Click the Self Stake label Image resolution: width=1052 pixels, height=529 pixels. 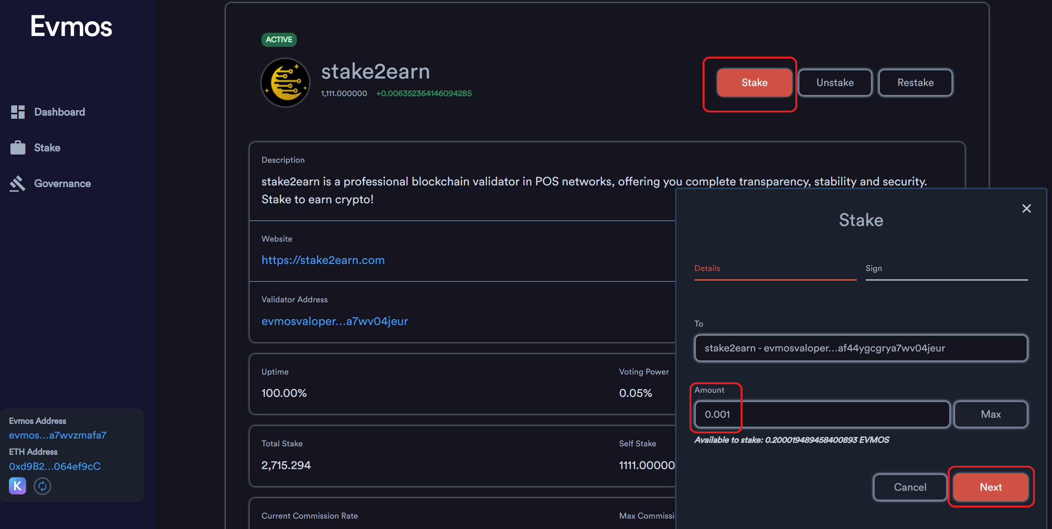637,444
